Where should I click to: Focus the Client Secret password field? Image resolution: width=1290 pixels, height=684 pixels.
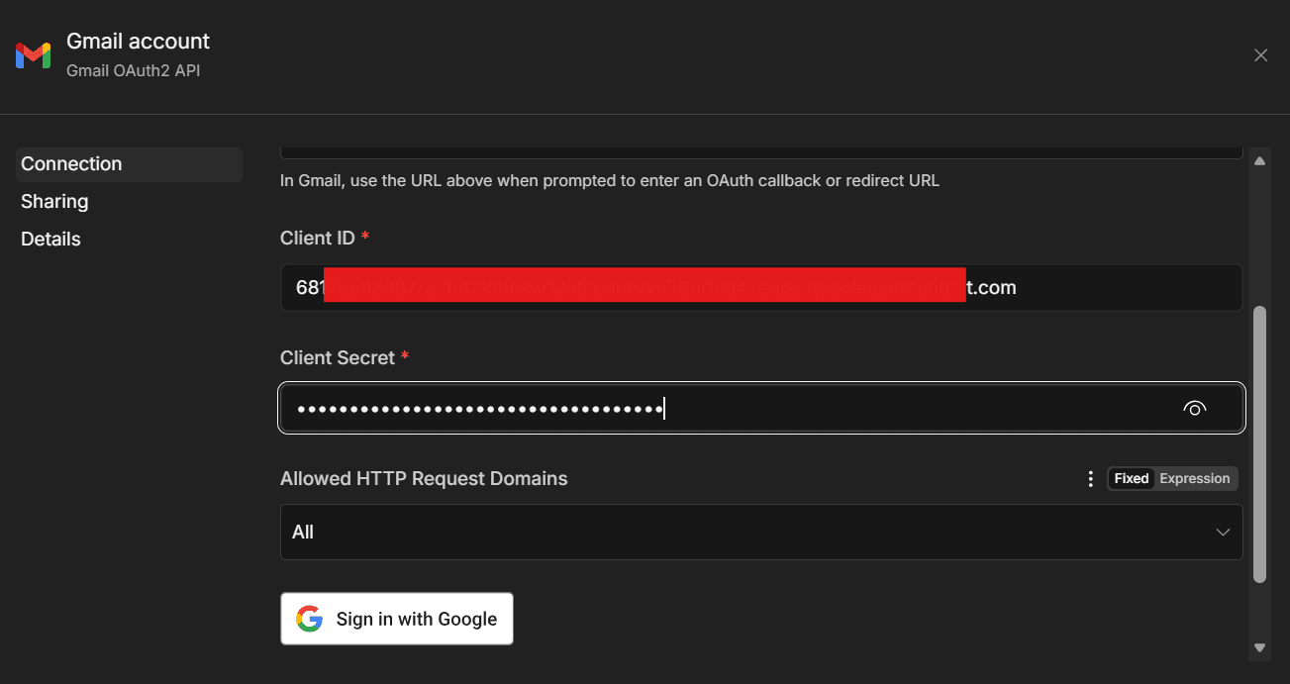click(x=761, y=408)
